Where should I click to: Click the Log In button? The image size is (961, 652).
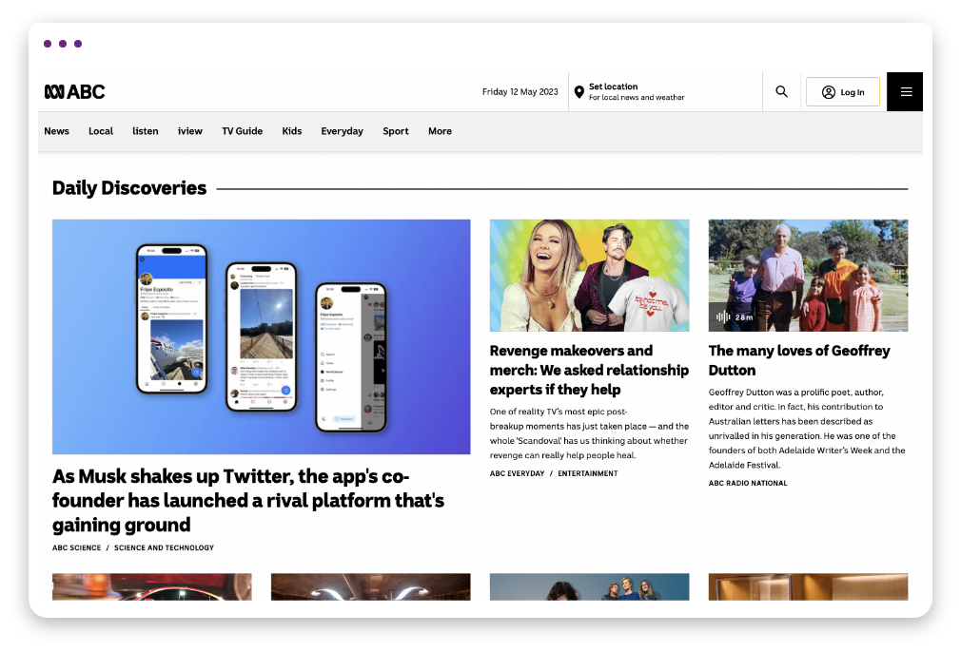pos(843,92)
